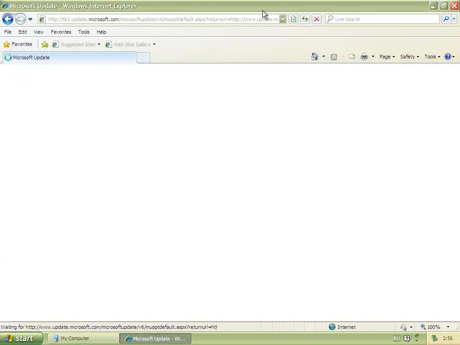Click the Search magnifier button
Screen dimensions: 460x345
(446, 19)
